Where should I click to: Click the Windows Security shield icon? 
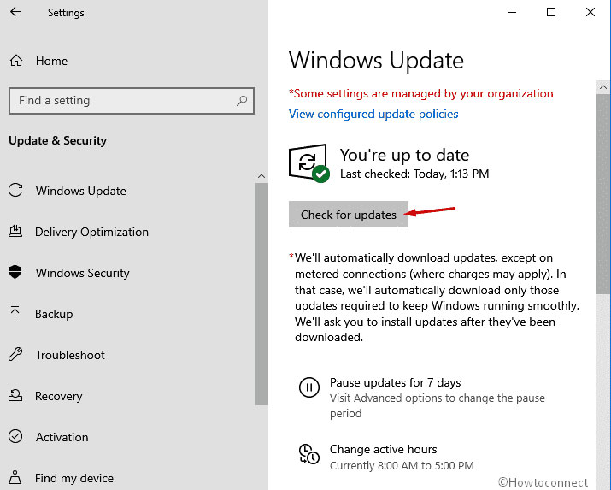[x=15, y=273]
